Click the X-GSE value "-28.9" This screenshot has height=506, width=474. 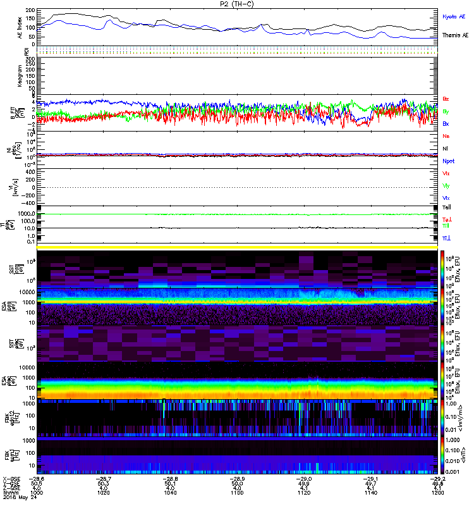coord(237,479)
